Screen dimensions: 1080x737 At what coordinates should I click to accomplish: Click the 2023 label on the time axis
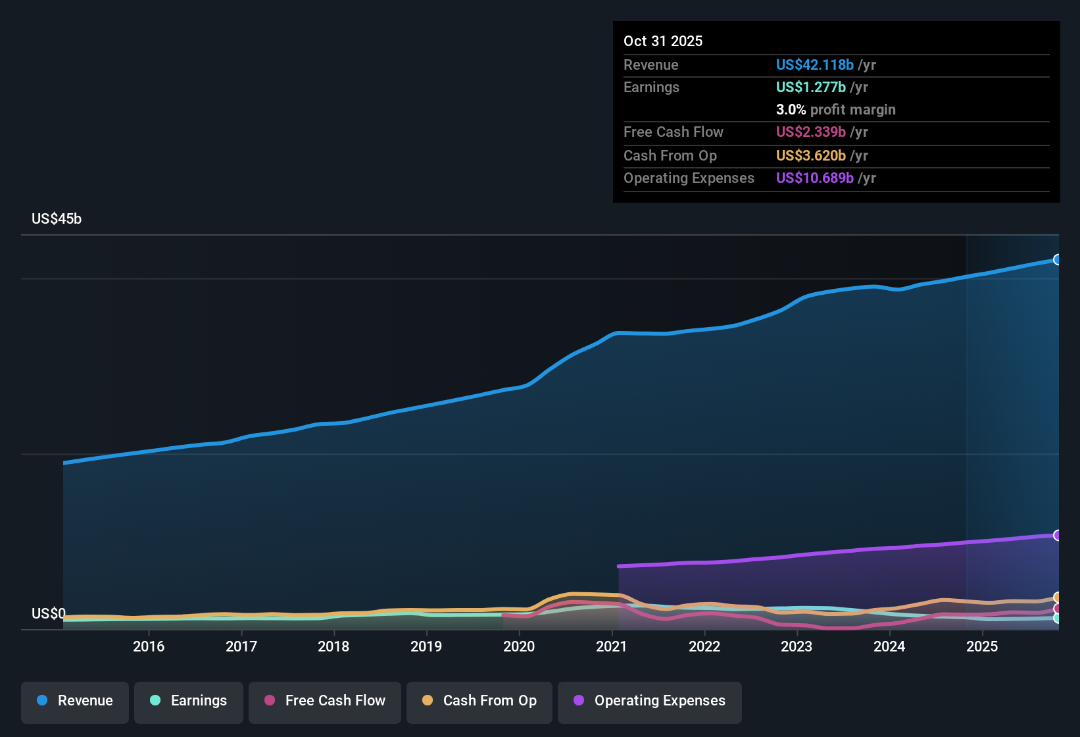coord(797,647)
